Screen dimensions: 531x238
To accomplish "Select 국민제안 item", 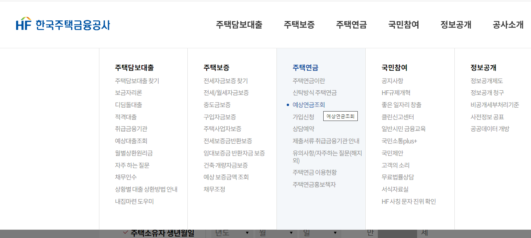I will click(392, 153).
